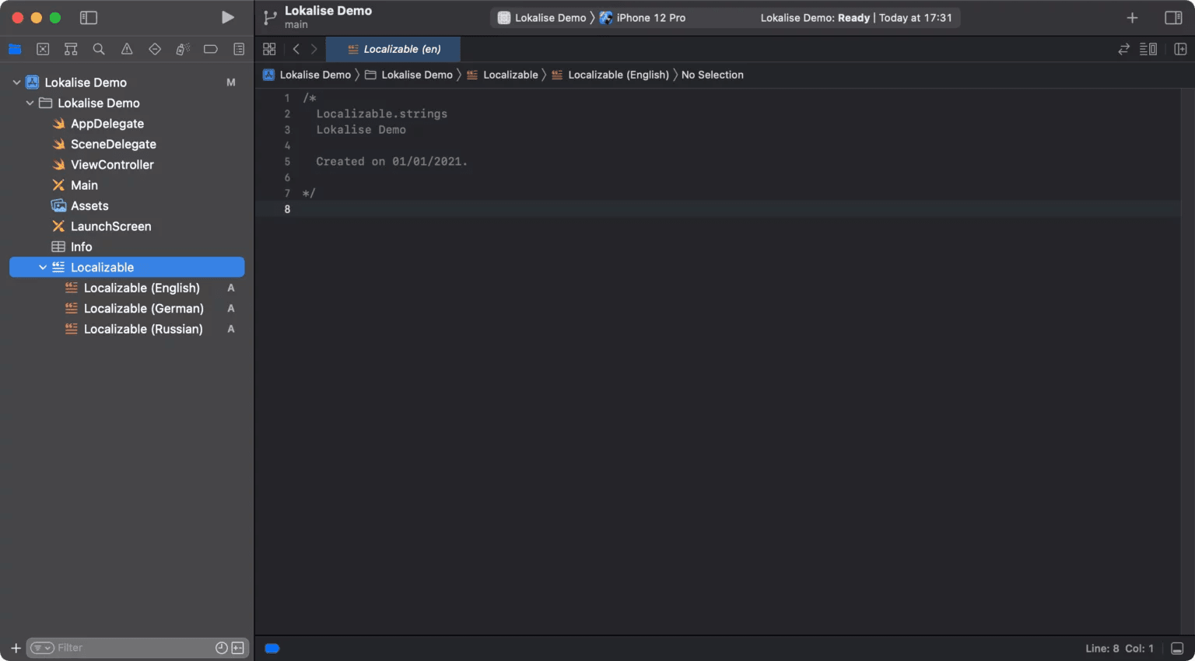Click the Library plus button in toolbar
1195x661 pixels.
1132,17
